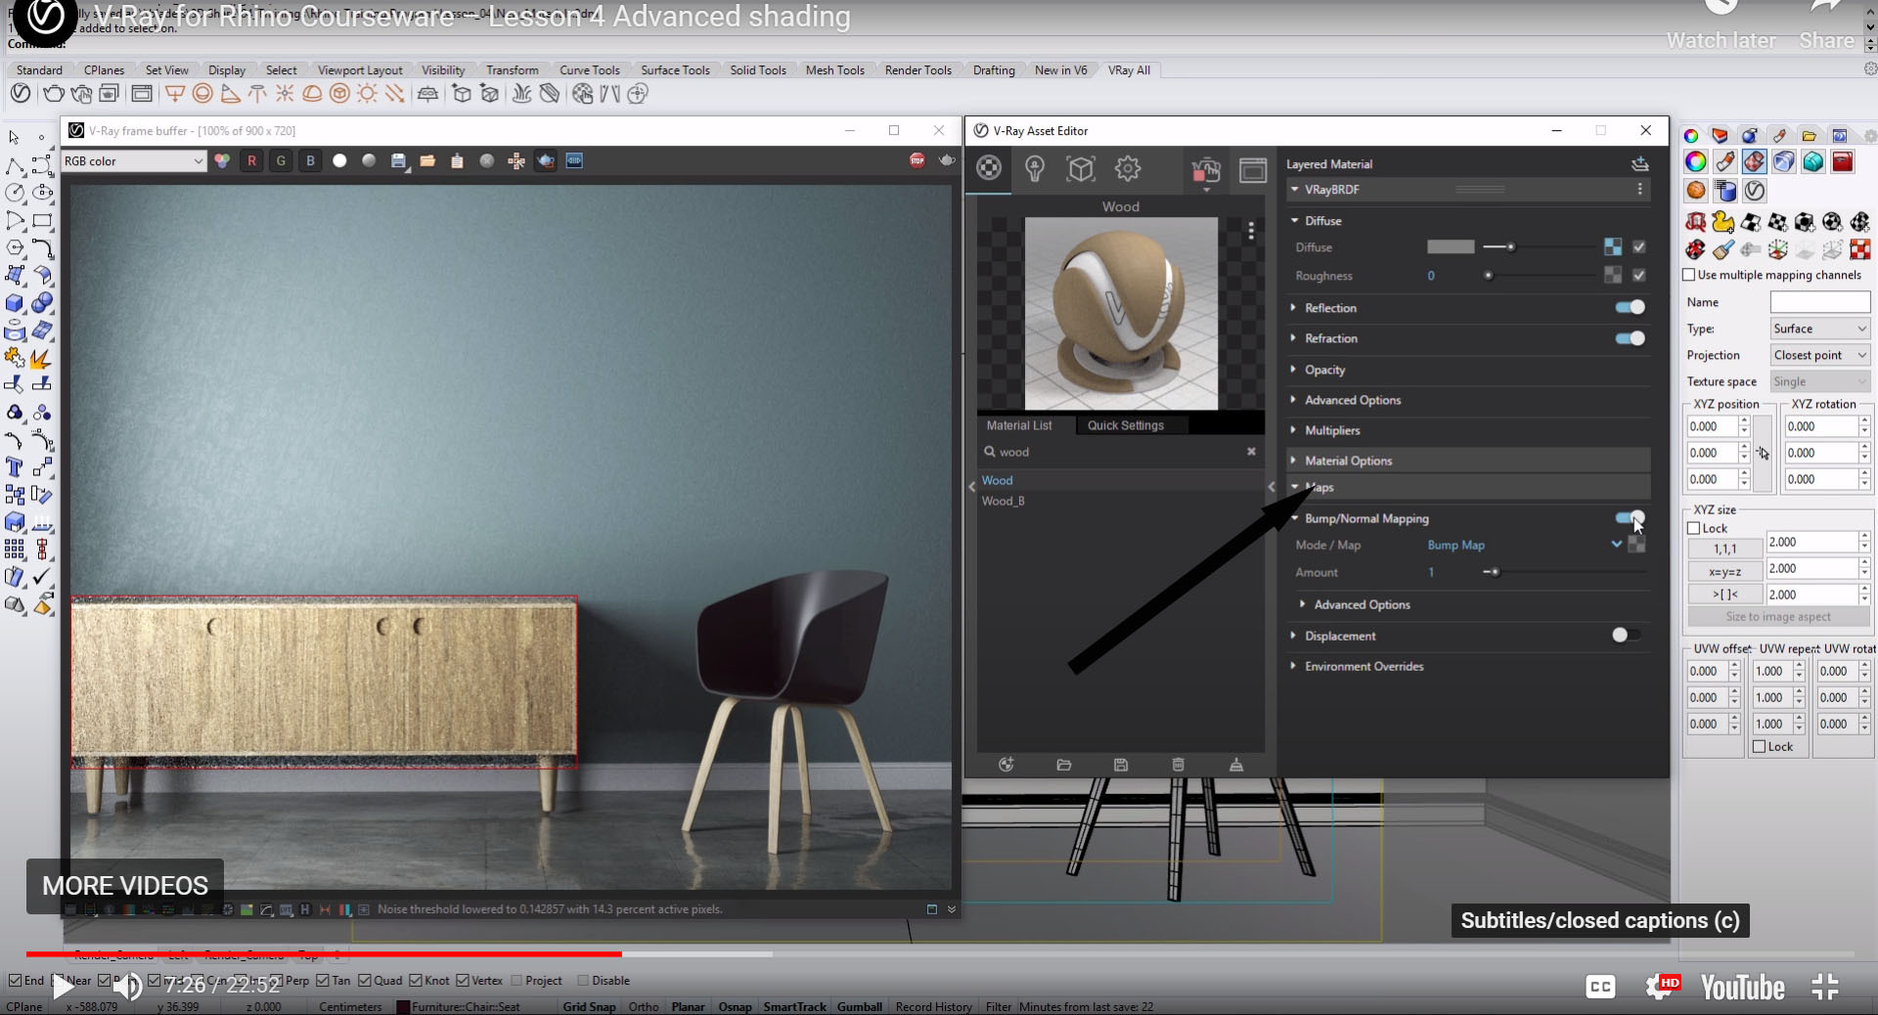Check Use multiple mapping channels
The image size is (1878, 1015).
(1689, 275)
